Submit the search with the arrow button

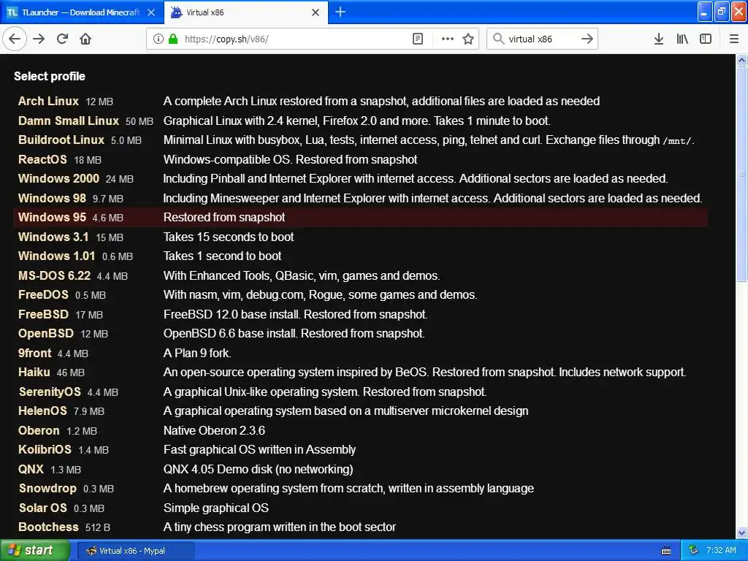pos(587,39)
